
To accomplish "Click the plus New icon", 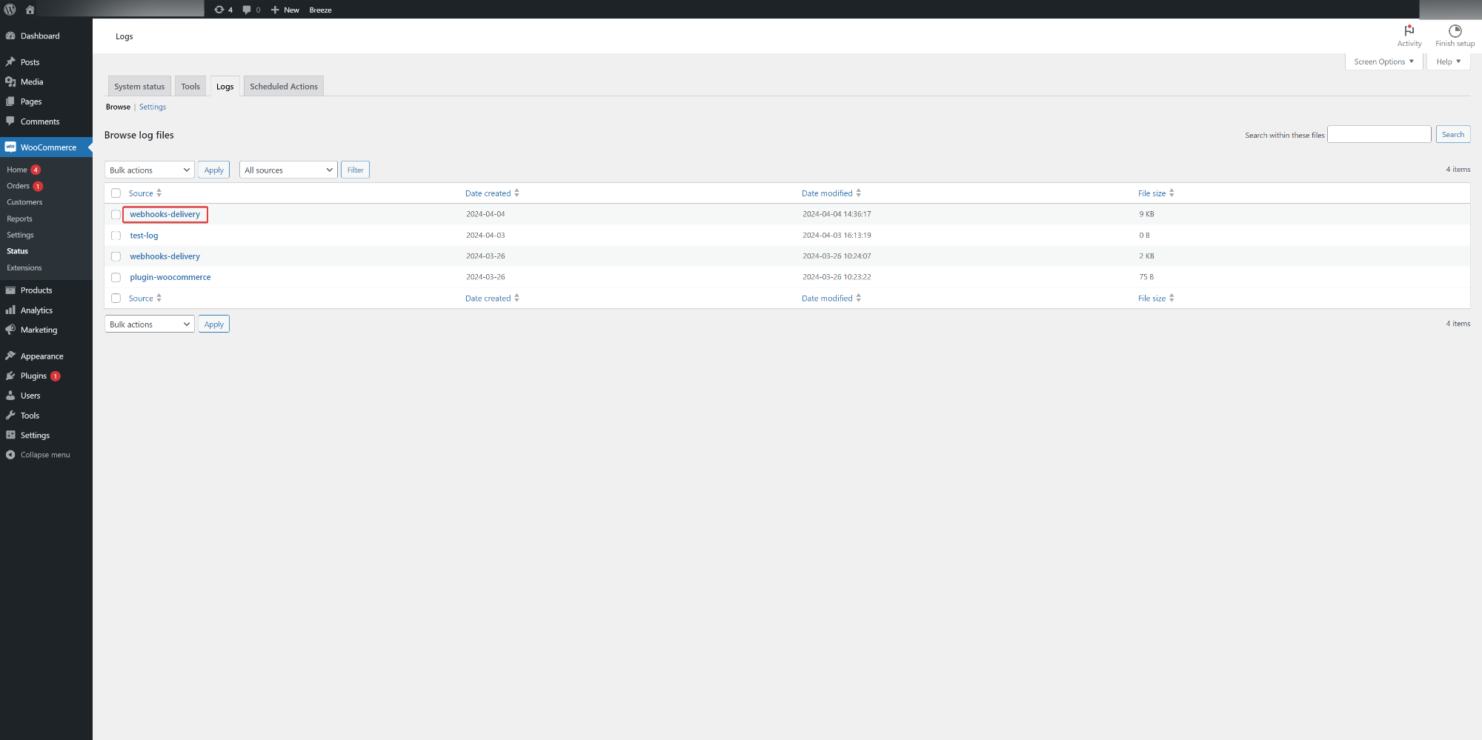I will point(275,10).
